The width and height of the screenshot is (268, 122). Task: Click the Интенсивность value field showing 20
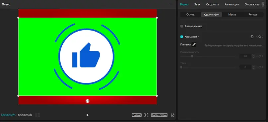245,56
